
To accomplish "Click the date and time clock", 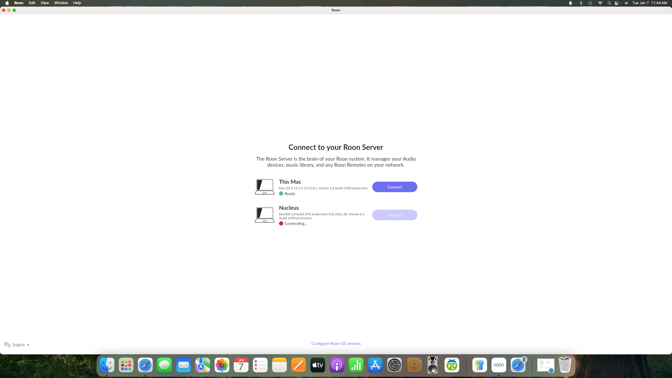I will tap(650, 3).
